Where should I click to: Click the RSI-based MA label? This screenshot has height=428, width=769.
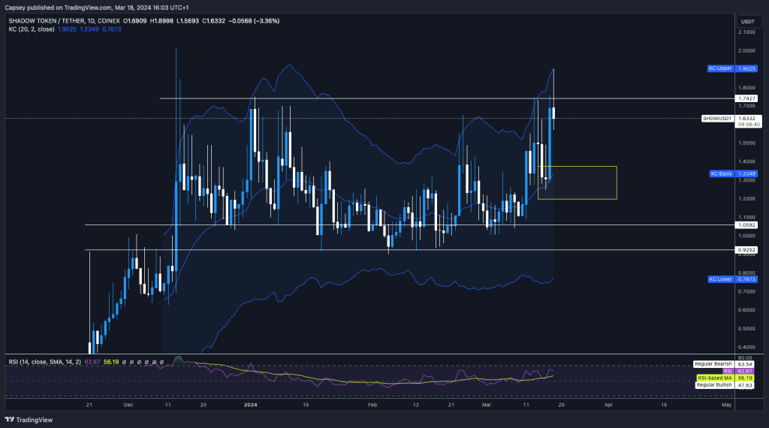[x=715, y=378]
